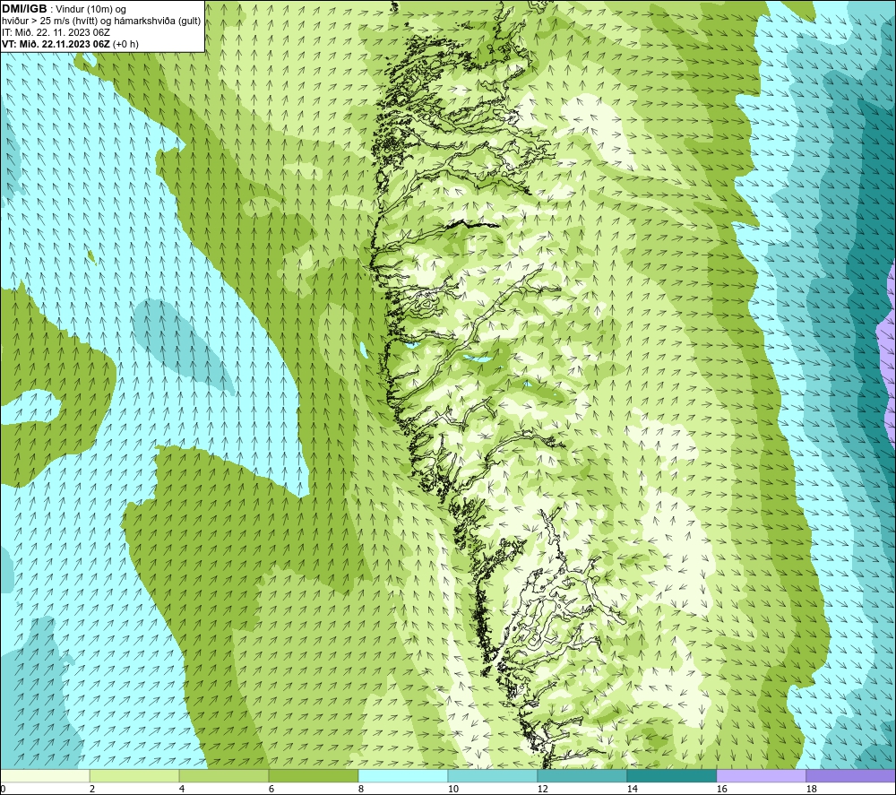Click the 'IT: Mið. 22. 11. 2023 06Z' line
896x795 pixels.
56,32
